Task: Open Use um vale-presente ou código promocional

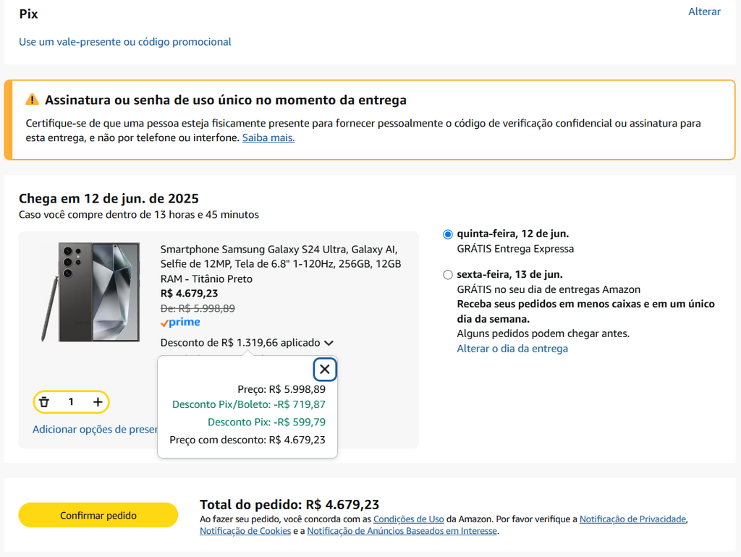Action: pyautogui.click(x=124, y=41)
